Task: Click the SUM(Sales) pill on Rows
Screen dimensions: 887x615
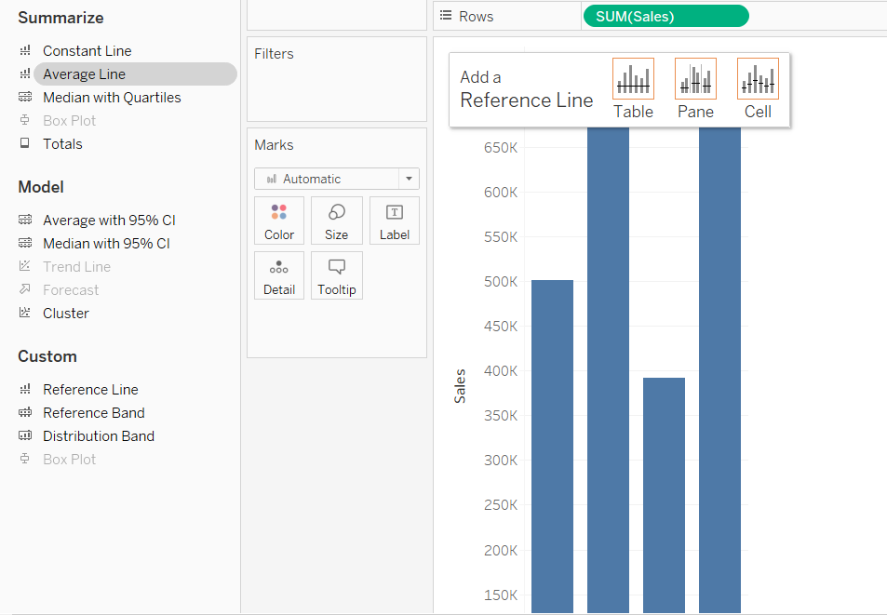Action: [665, 16]
